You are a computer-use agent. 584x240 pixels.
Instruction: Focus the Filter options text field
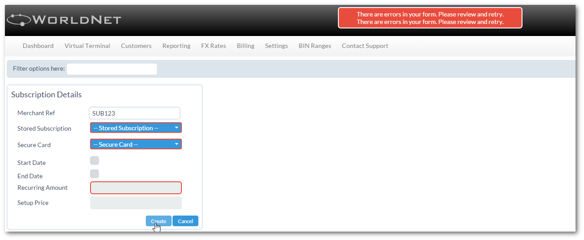[x=112, y=69]
